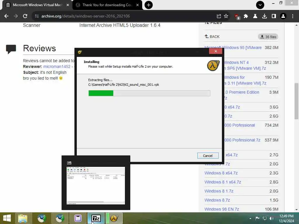Click the taskbar clock showing 12:49 PM
This screenshot has height=224, width=299.
coord(286,218)
